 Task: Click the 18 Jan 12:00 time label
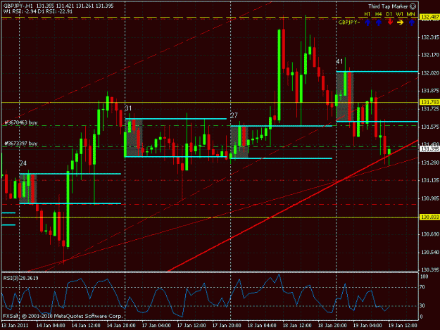297,326
